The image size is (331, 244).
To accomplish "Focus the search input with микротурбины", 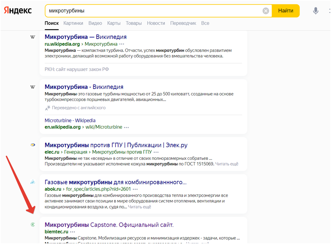I will [154, 11].
